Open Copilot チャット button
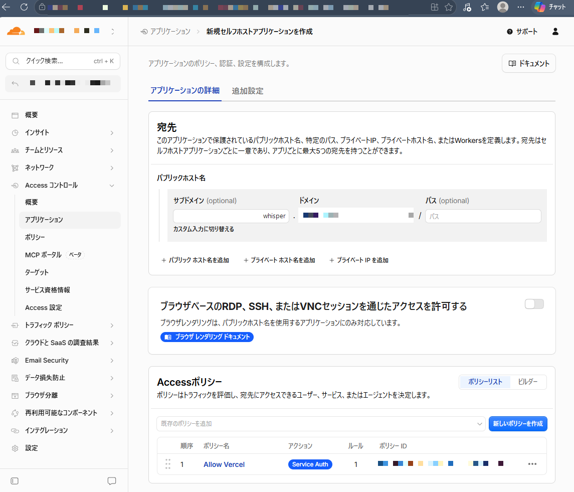The height and width of the screenshot is (492, 574). pyautogui.click(x=550, y=7)
